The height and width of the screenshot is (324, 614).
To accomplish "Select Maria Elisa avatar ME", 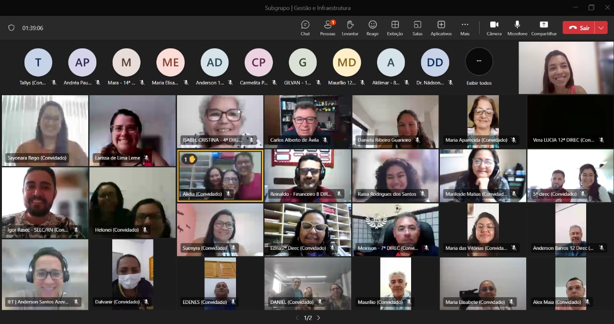I will (x=170, y=62).
